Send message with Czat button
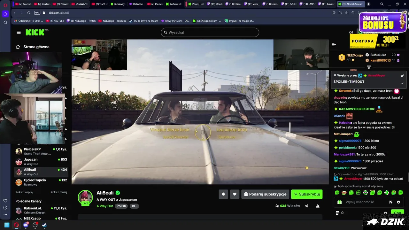Image resolution: width=409 pixels, height=230 pixels. (x=397, y=212)
